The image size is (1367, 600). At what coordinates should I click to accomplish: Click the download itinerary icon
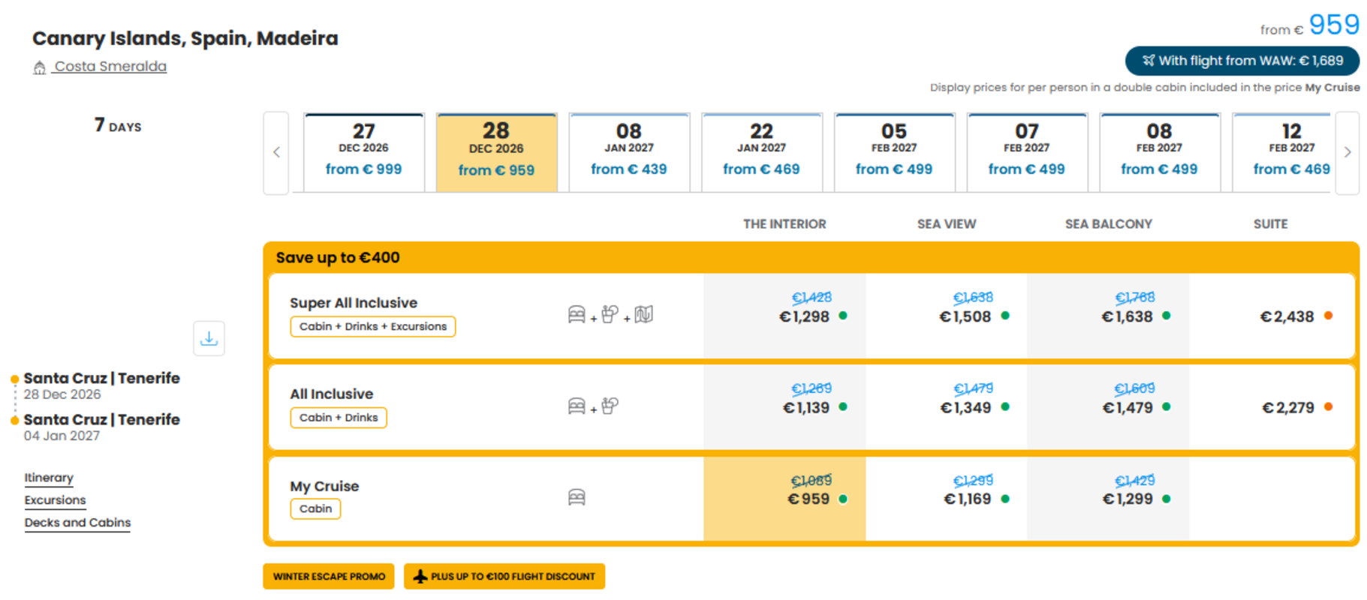209,338
